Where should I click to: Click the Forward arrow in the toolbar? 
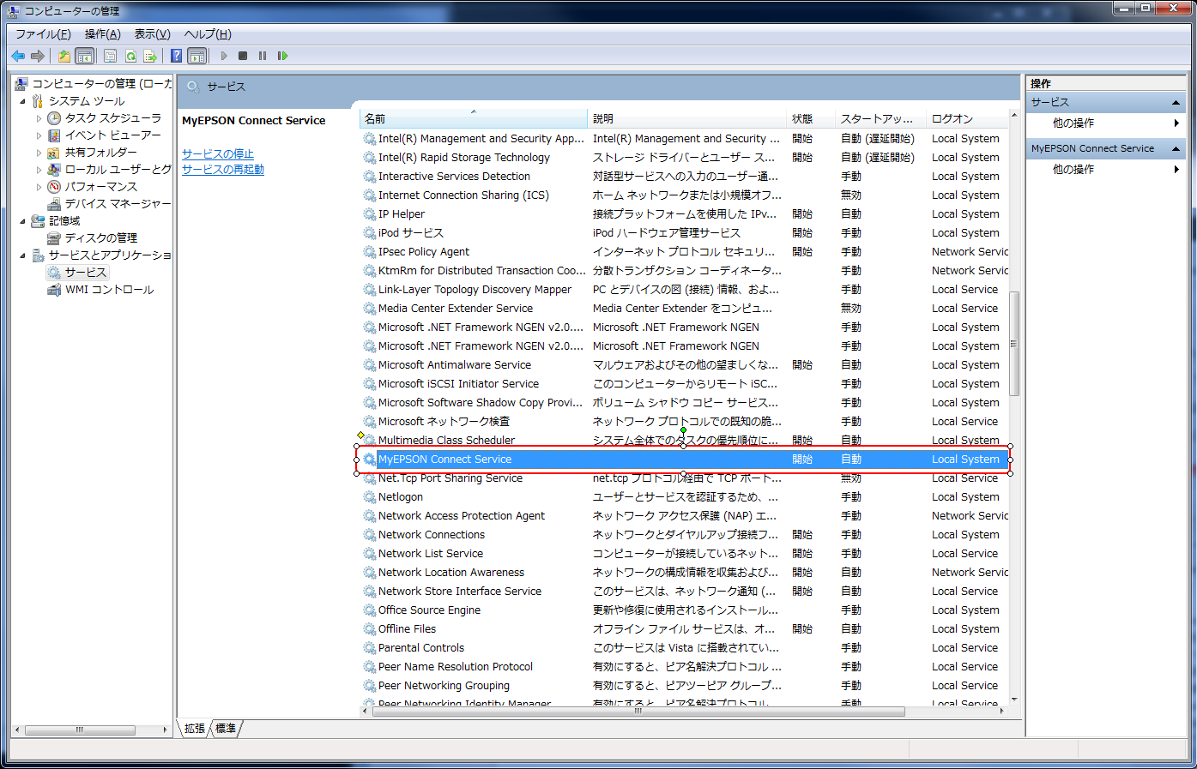pos(38,56)
